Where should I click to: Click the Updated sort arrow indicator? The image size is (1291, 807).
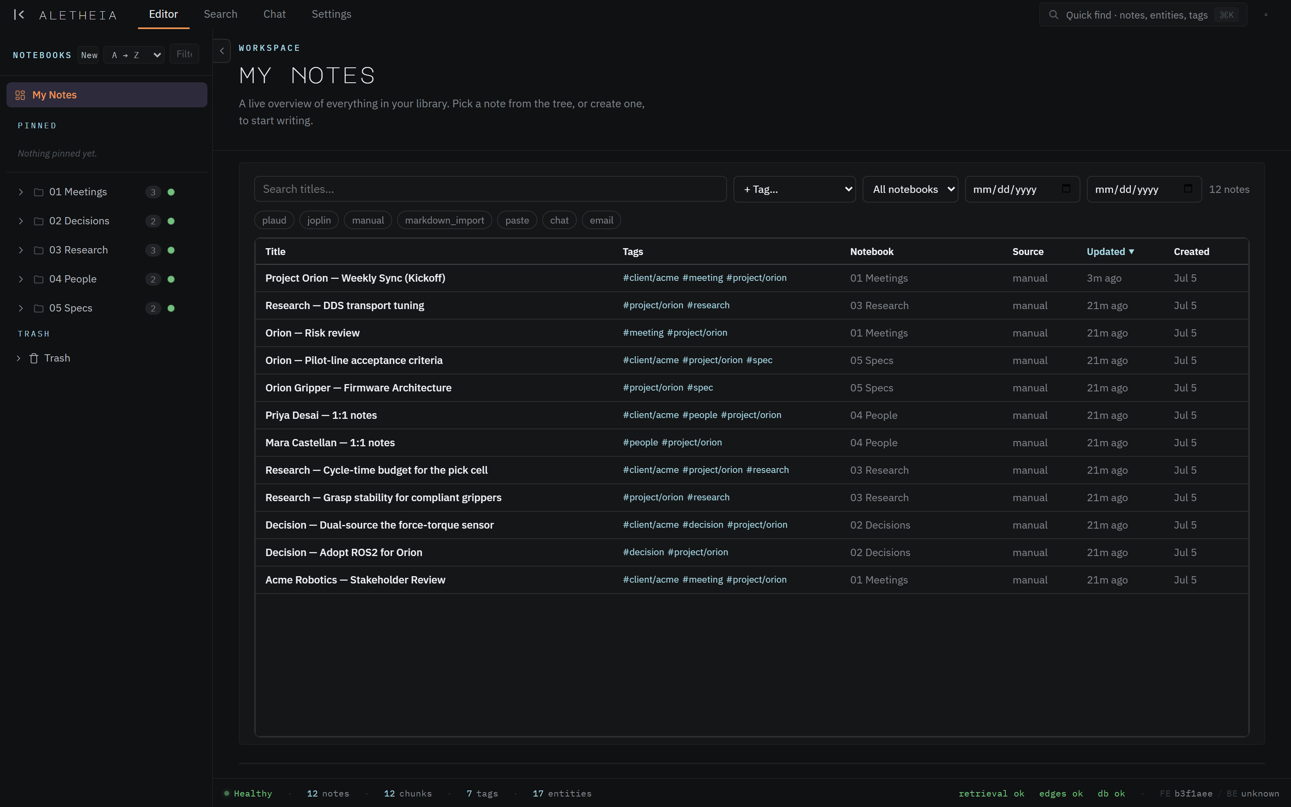(x=1132, y=251)
